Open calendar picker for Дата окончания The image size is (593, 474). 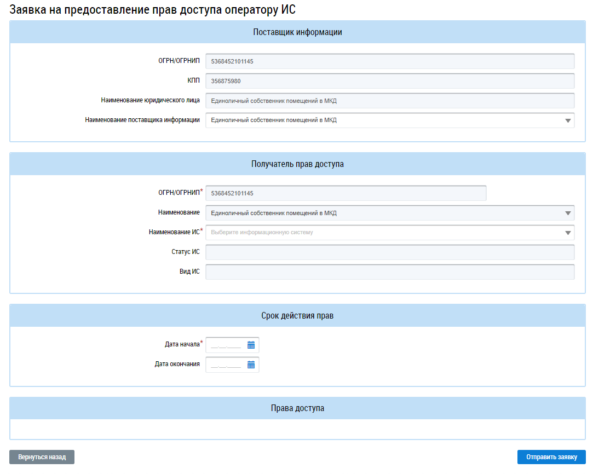[x=251, y=365]
